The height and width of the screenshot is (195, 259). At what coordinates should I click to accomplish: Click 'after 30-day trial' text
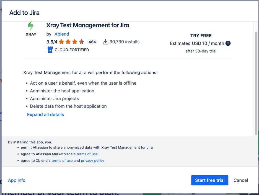(x=201, y=51)
